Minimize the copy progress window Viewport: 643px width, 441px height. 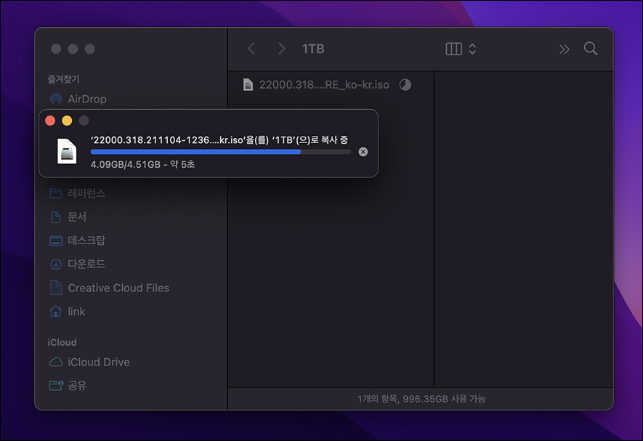[x=67, y=121]
